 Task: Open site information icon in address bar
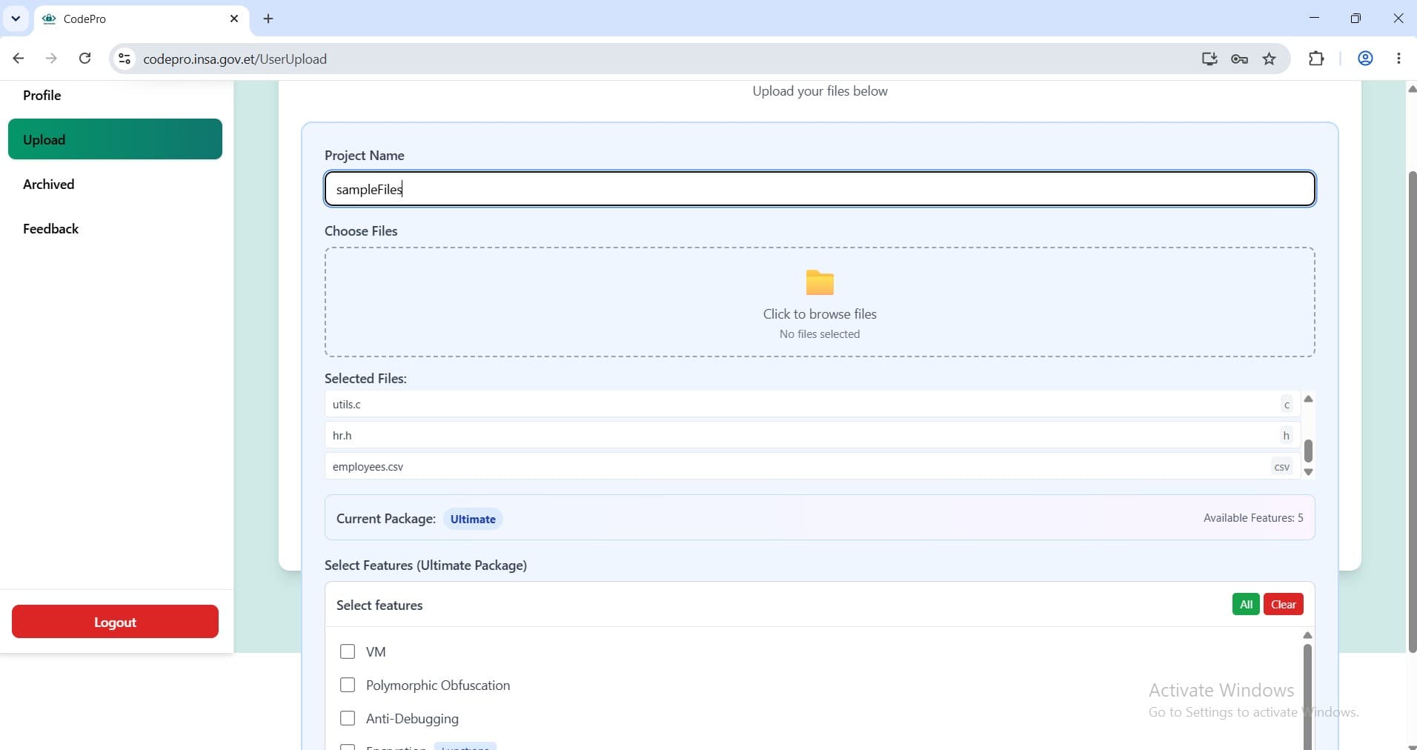click(125, 59)
